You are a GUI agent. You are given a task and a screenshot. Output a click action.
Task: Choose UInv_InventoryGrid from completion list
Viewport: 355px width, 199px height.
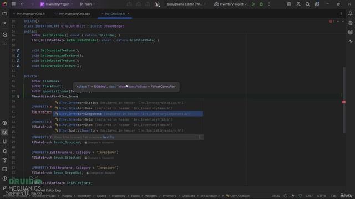click(x=128, y=119)
